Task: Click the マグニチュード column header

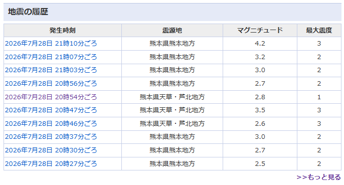Action: (x=260, y=30)
